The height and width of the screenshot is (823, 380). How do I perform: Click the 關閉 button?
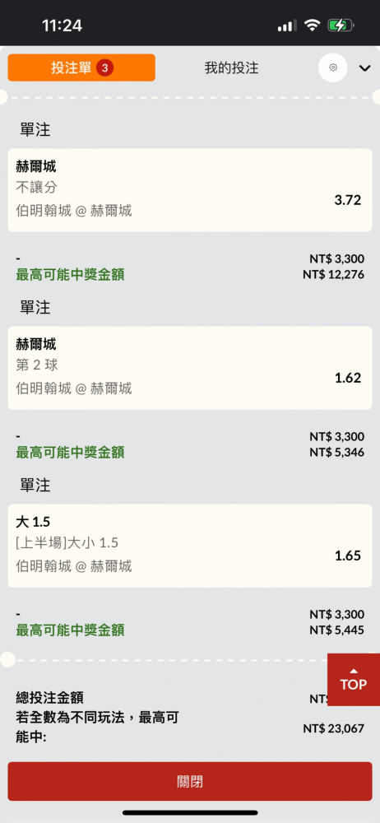[x=190, y=782]
